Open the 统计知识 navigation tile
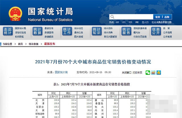Screen dimensions: 182x118 point(97,31)
